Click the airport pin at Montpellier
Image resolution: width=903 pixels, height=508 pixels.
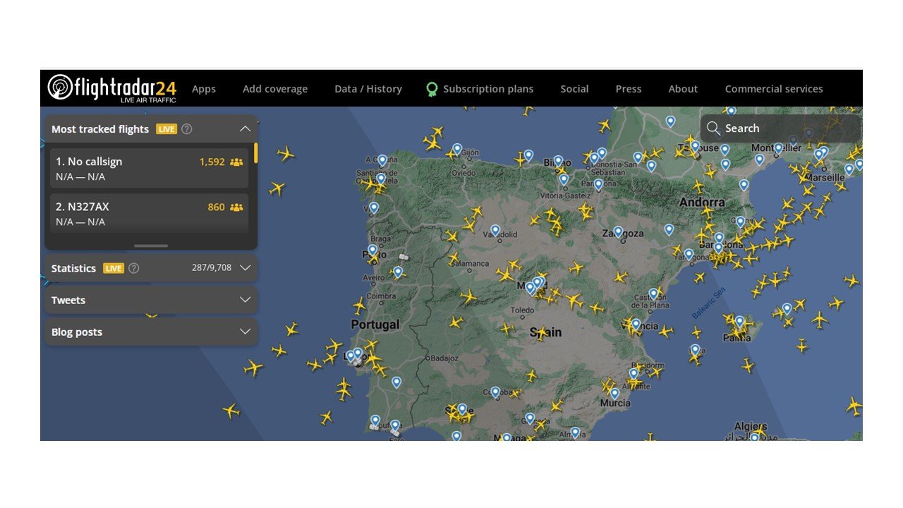(778, 148)
